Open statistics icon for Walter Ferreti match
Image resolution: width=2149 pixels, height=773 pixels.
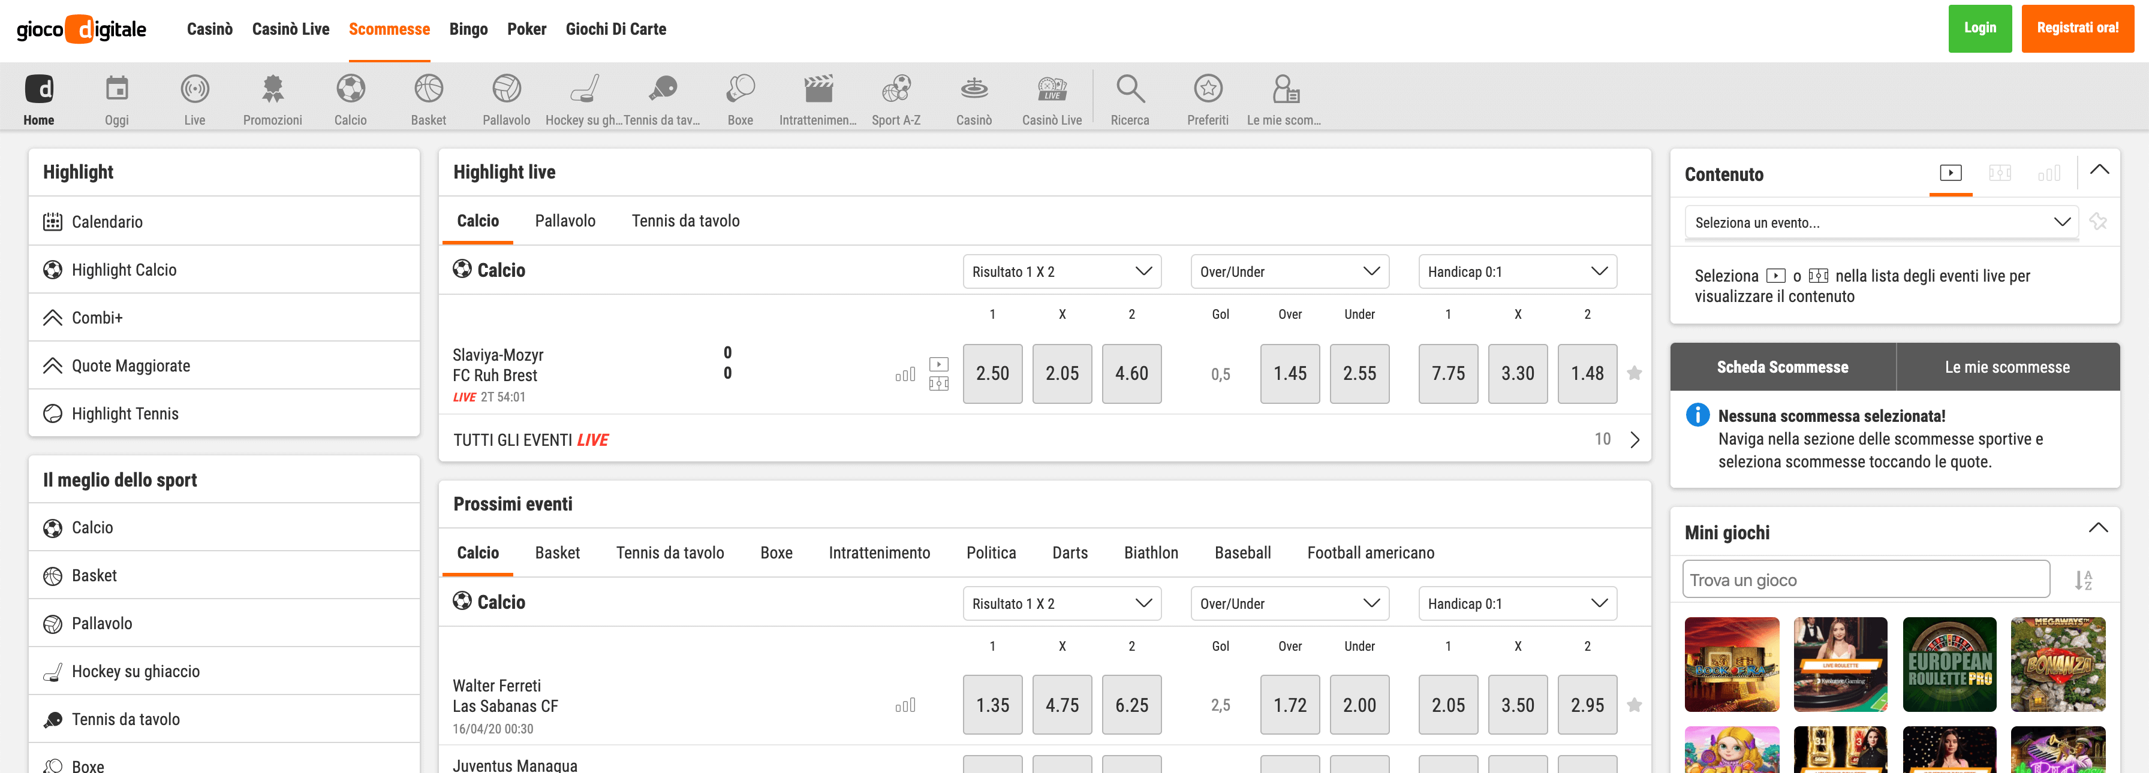[905, 705]
